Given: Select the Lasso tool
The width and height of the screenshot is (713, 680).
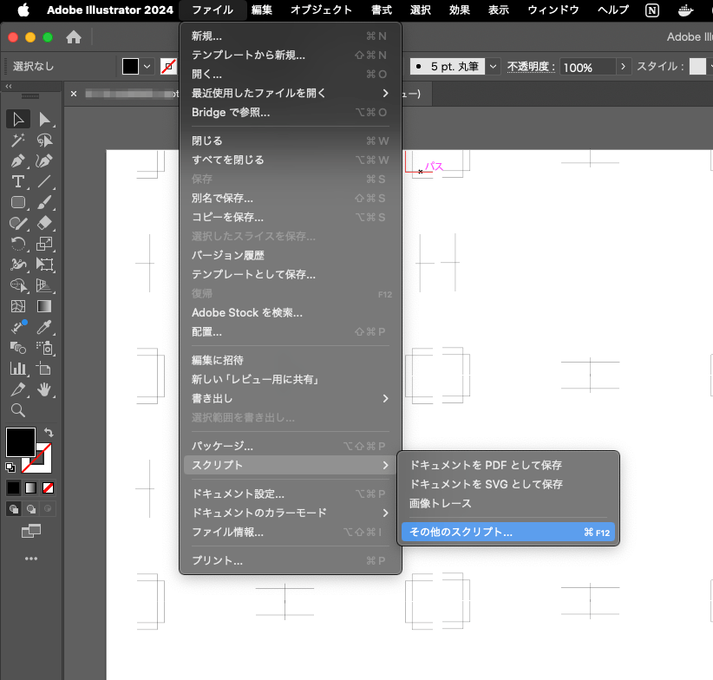Looking at the screenshot, I should (x=44, y=140).
